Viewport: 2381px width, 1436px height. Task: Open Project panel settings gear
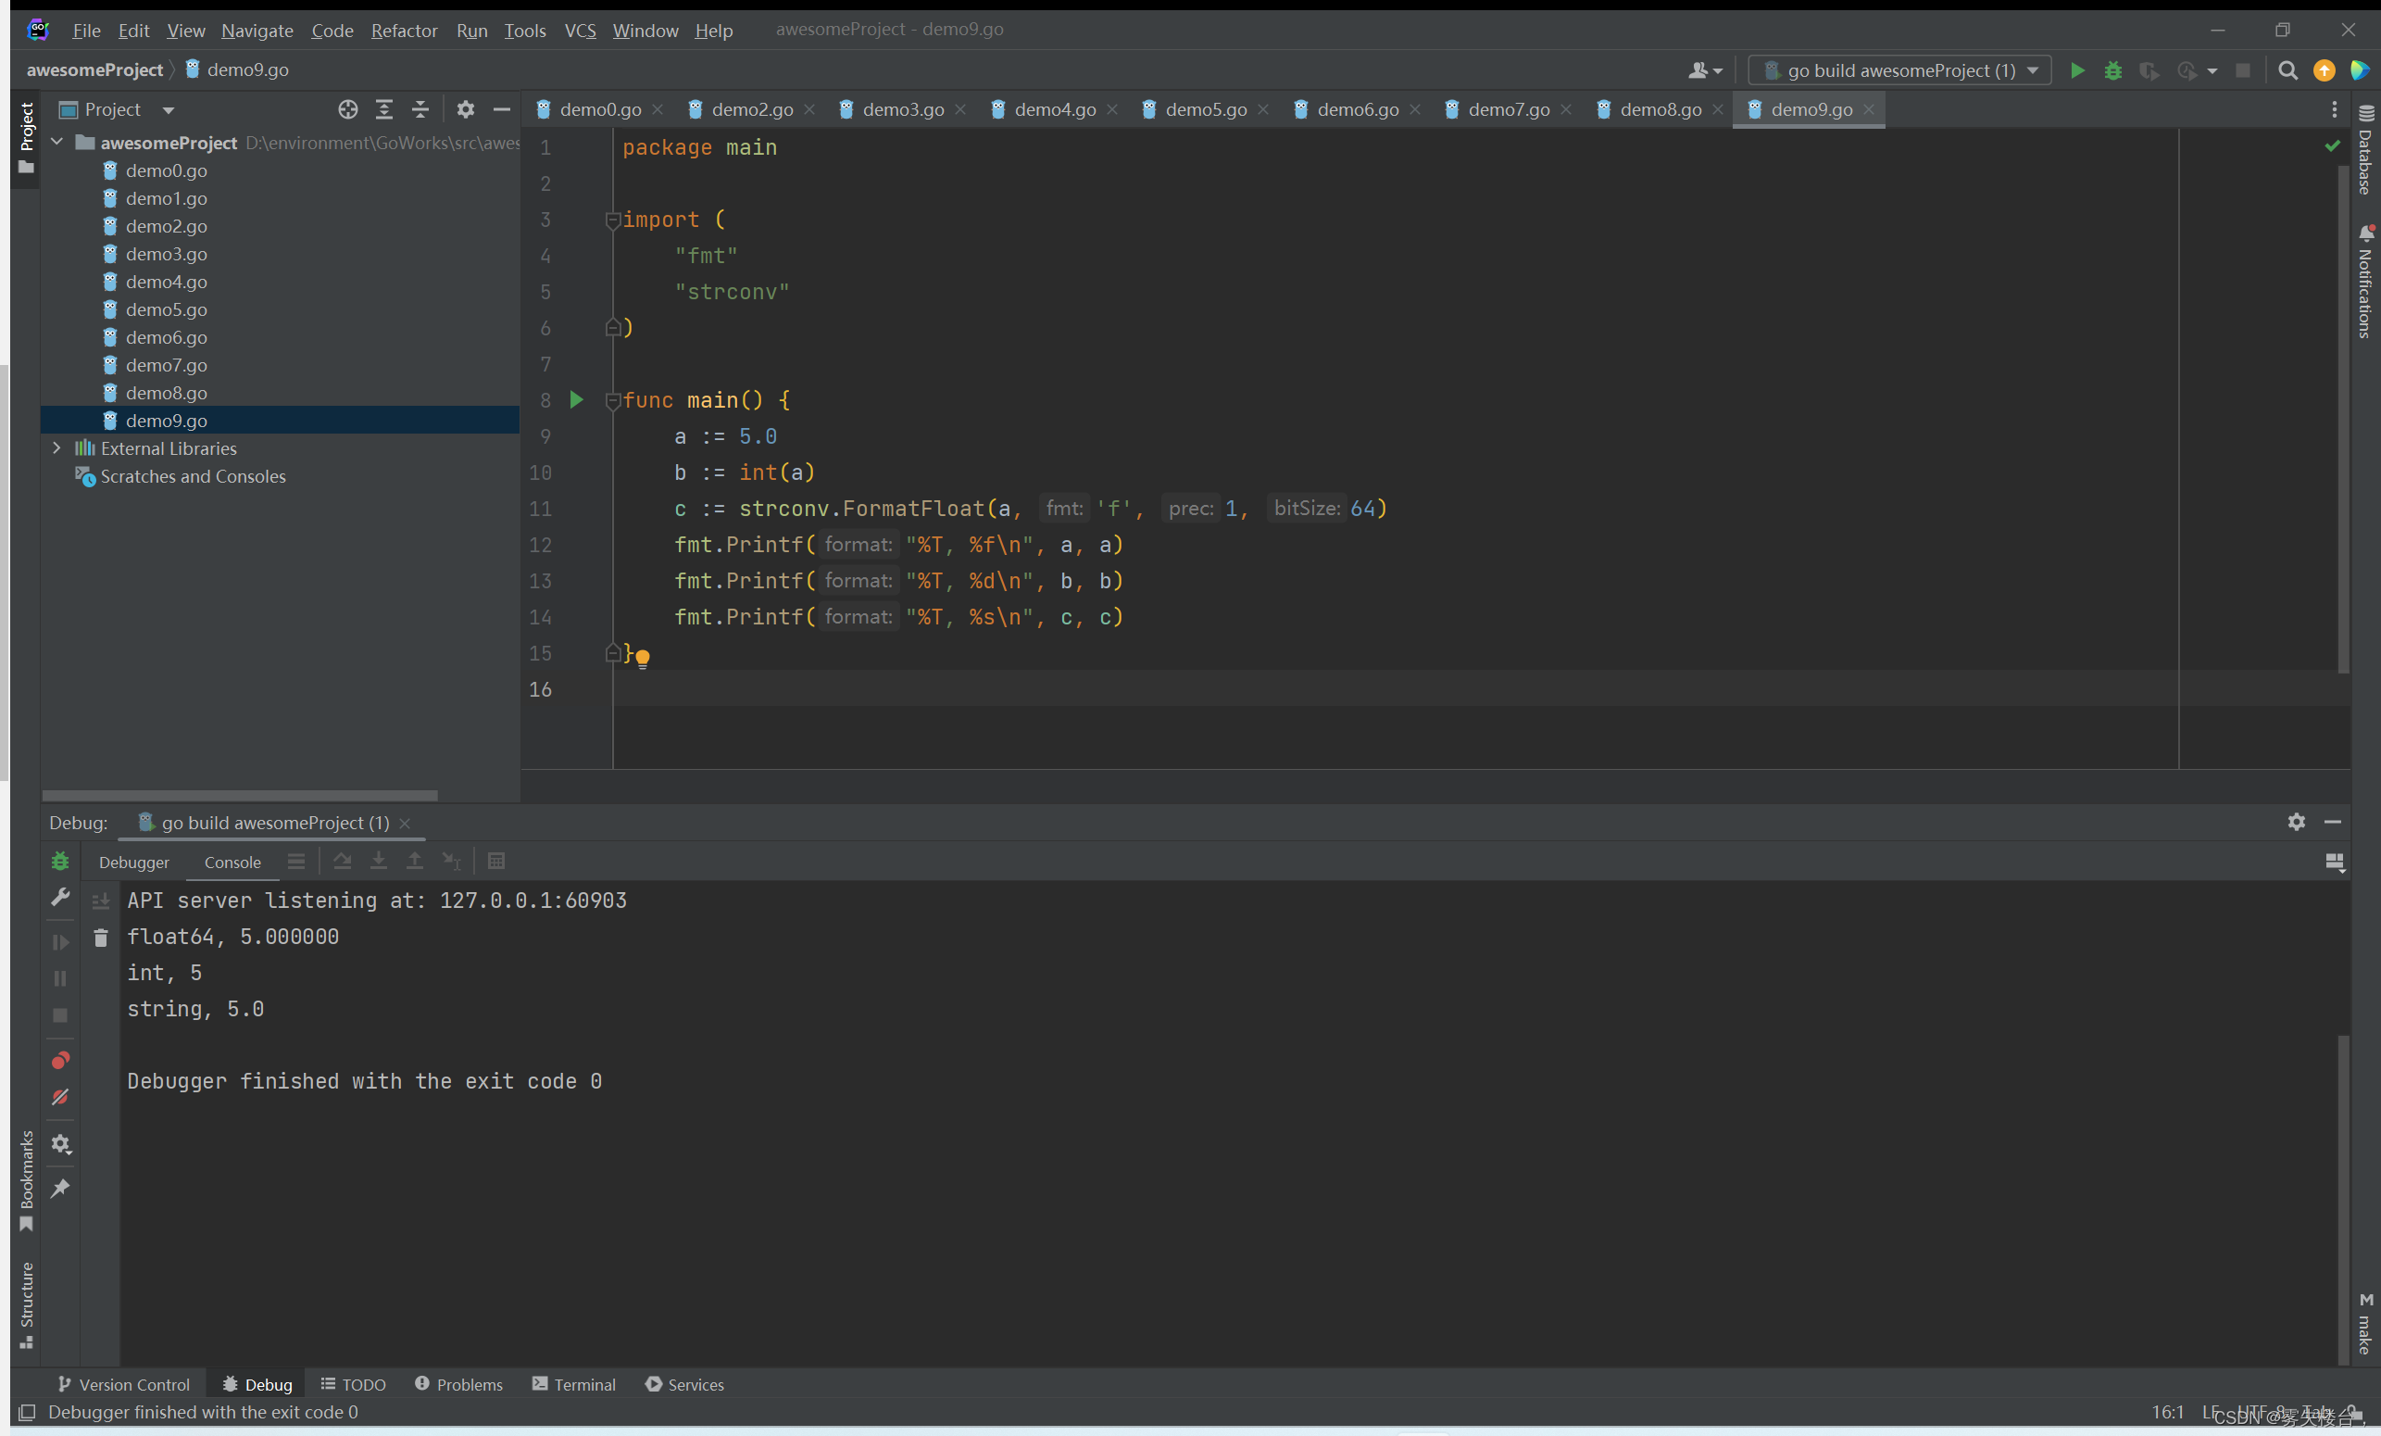click(465, 109)
